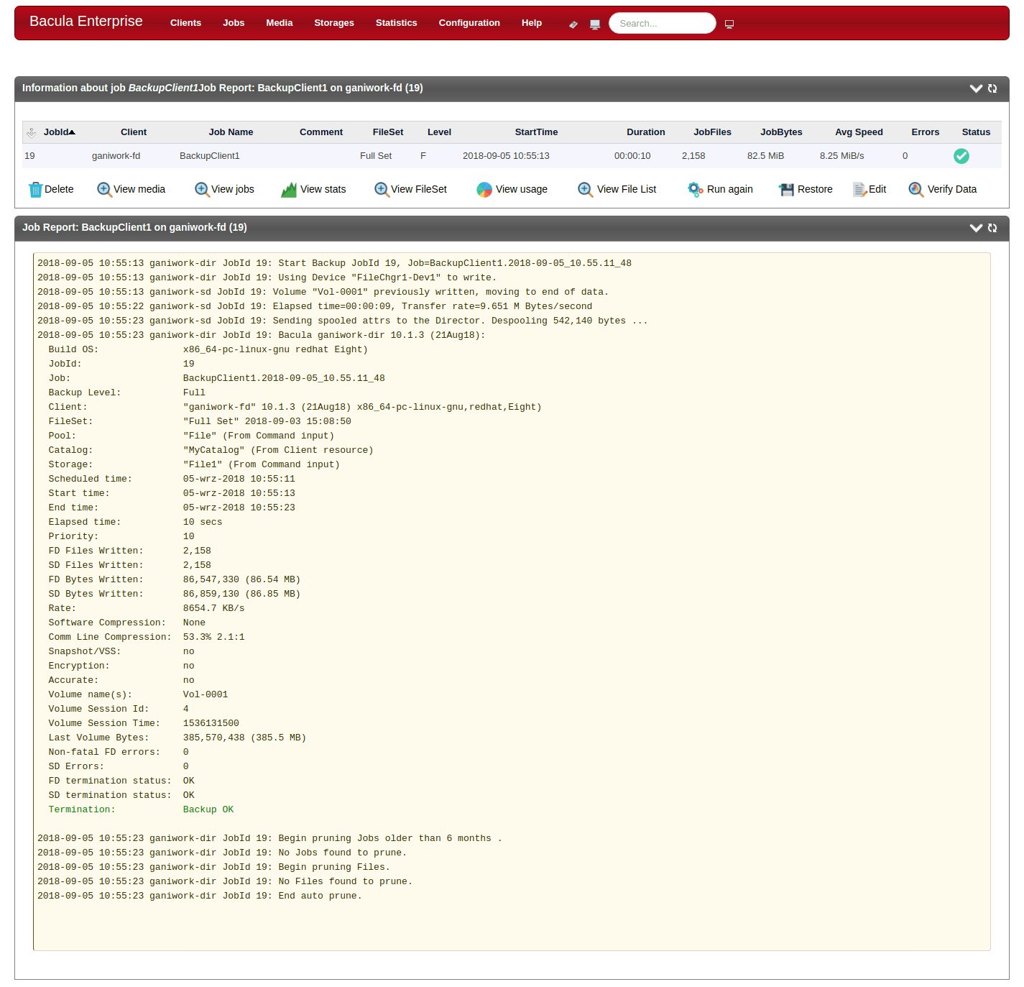Click the 00:00:10 duration cell
Screen dimensions: 1024x987
[632, 156]
